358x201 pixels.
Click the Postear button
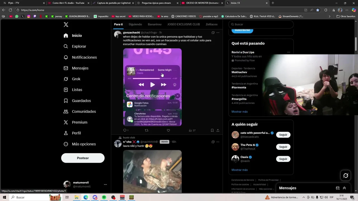[x=83, y=158]
